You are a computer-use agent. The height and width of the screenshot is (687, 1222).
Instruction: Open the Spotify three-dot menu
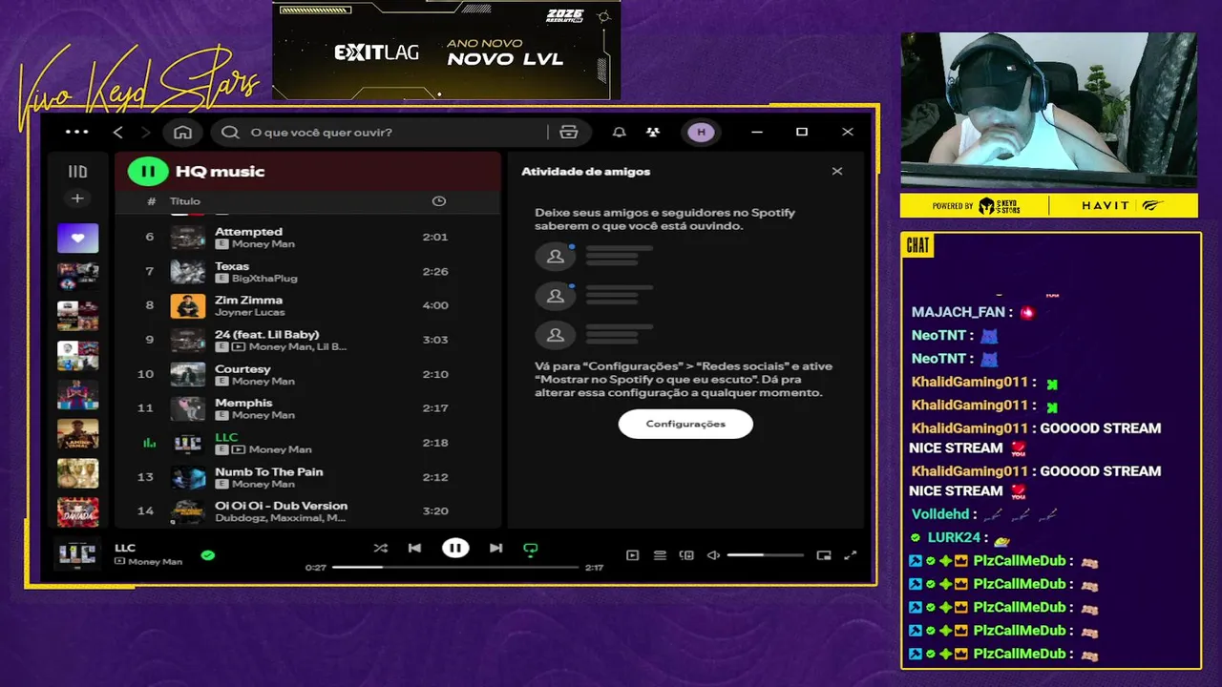tap(77, 133)
